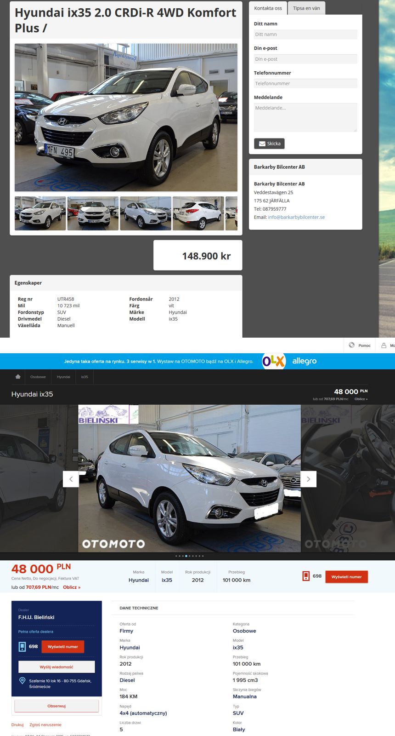Click Wyświetl numer in the F.H.U. Bieliński box
This screenshot has height=736, width=395.
tap(63, 647)
